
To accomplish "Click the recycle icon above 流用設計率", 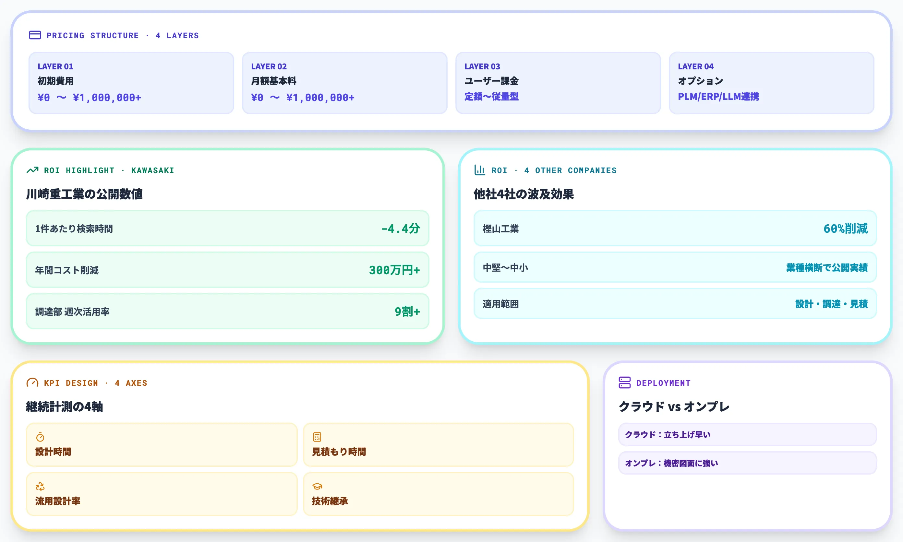I will coord(40,486).
